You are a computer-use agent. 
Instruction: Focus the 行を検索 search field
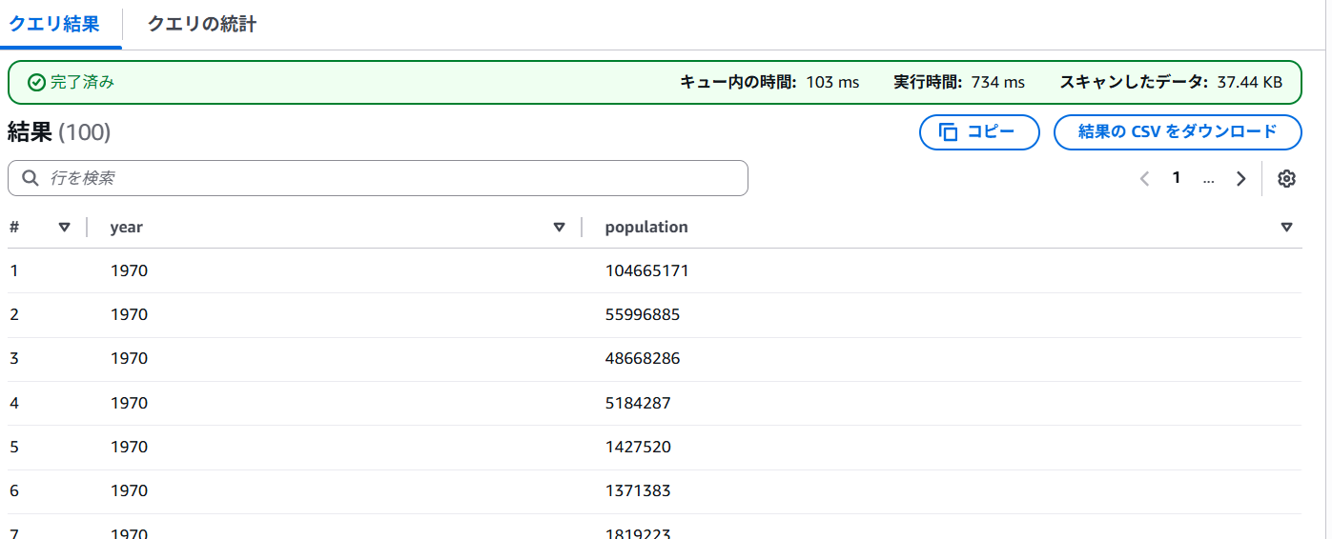point(378,178)
